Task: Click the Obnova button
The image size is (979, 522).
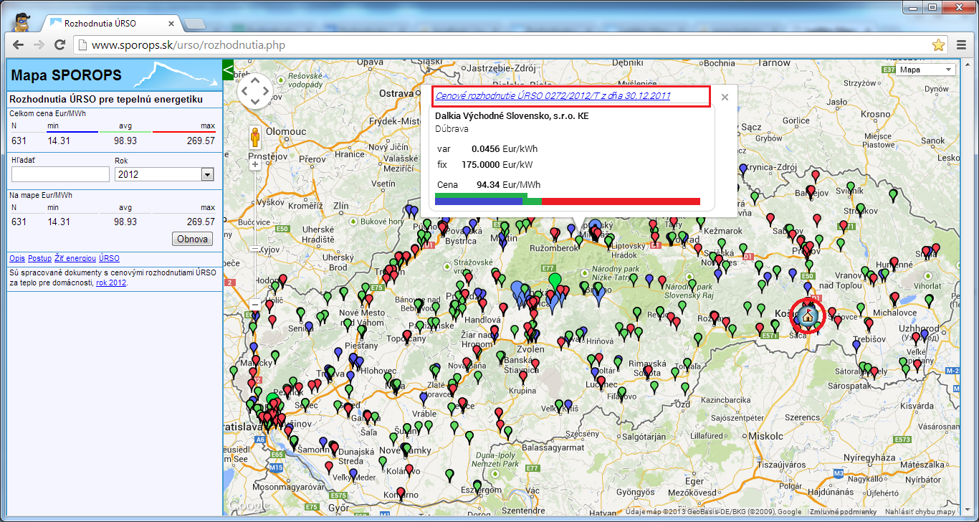Action: click(x=192, y=239)
